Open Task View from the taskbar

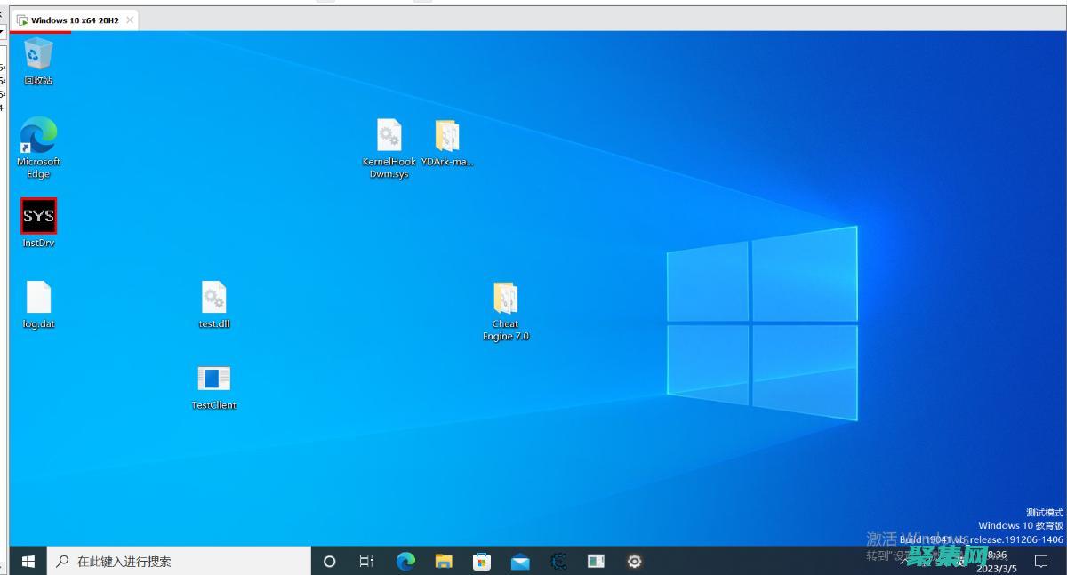click(x=366, y=561)
